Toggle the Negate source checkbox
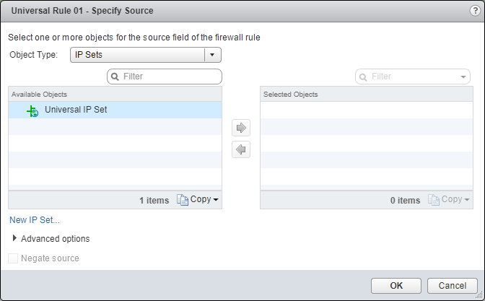Screen dimensions: 485x301 click(13, 258)
